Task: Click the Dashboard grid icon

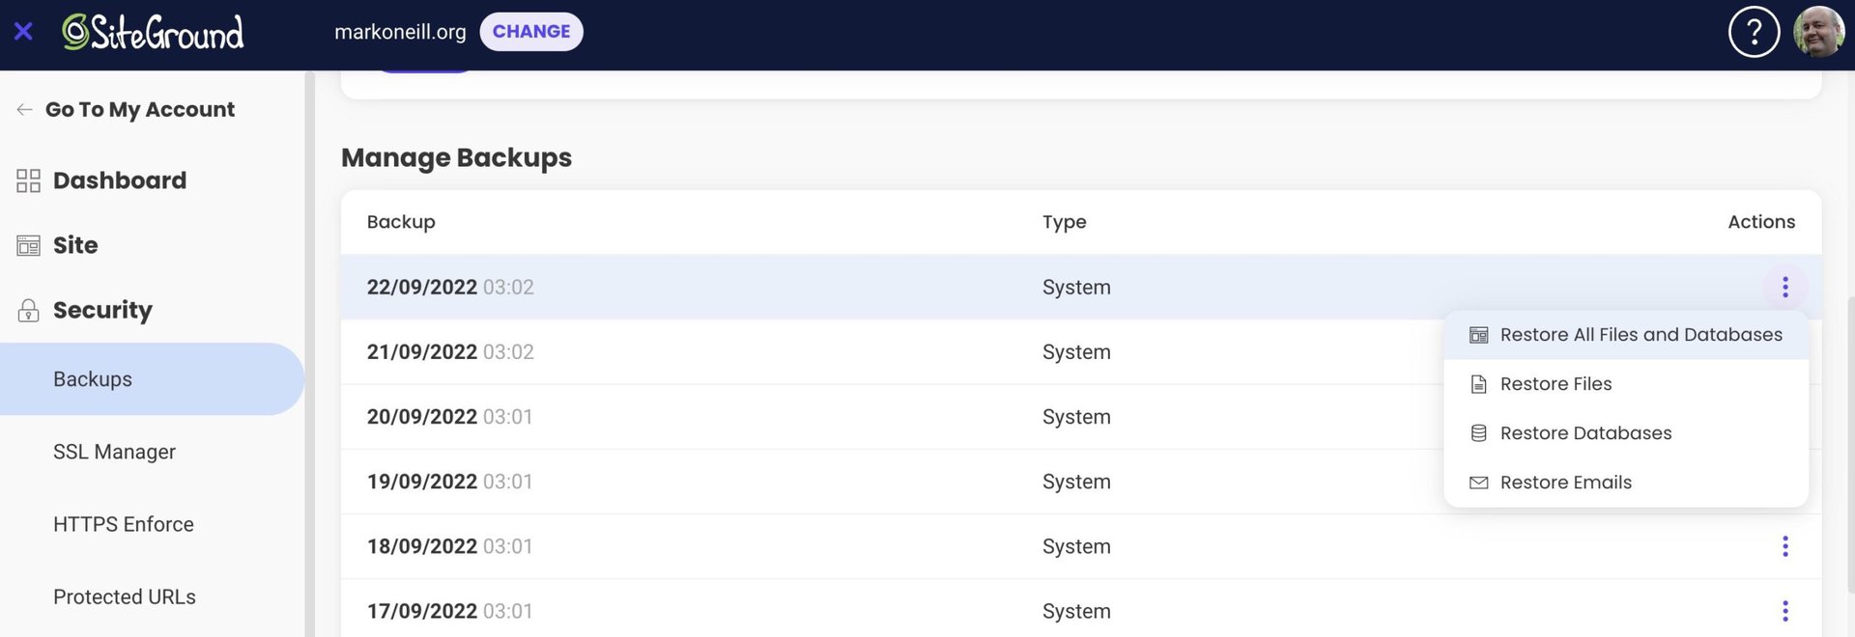Action: 28,180
